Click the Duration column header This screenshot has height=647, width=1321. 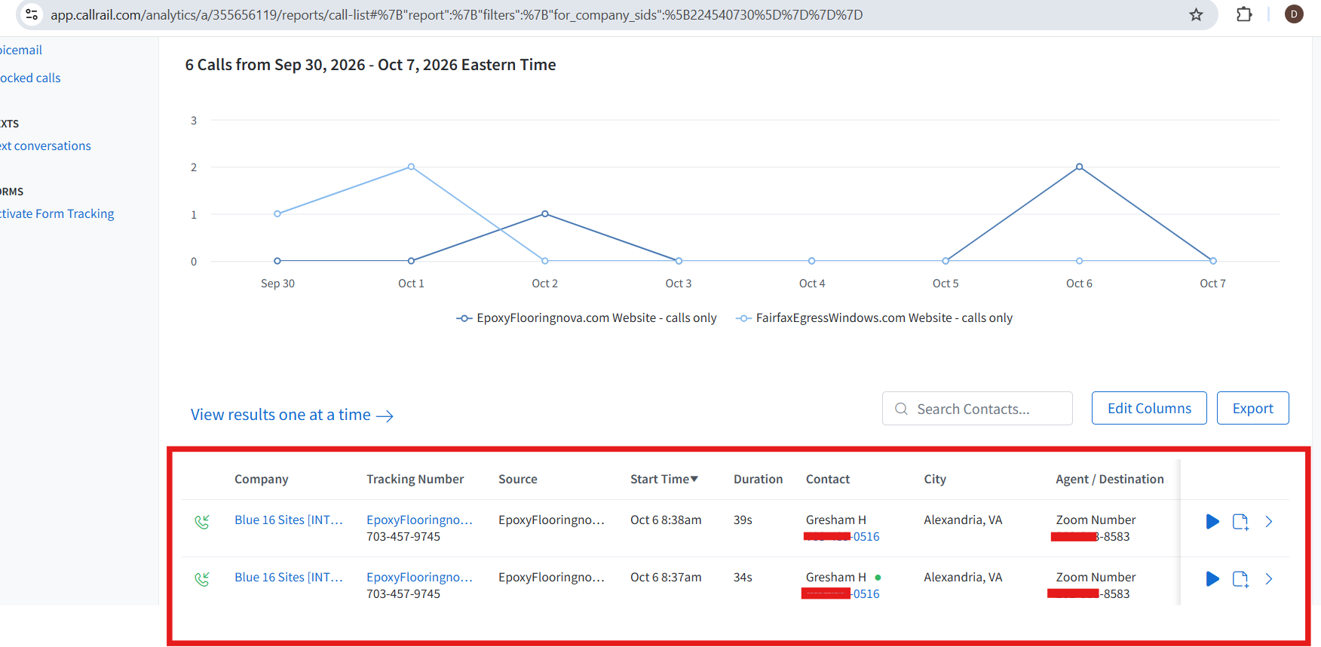(759, 479)
